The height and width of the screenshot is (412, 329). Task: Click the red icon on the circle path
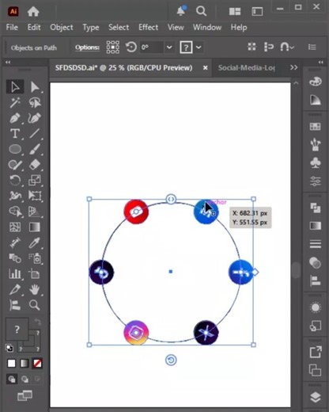pyautogui.click(x=136, y=212)
